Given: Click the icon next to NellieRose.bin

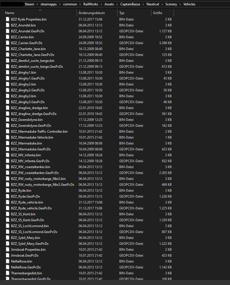Looking at the screenshot, I should tap(8, 261).
